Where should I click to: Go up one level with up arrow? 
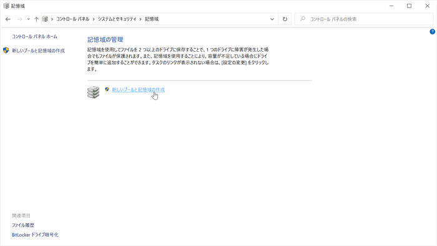[x=36, y=19]
